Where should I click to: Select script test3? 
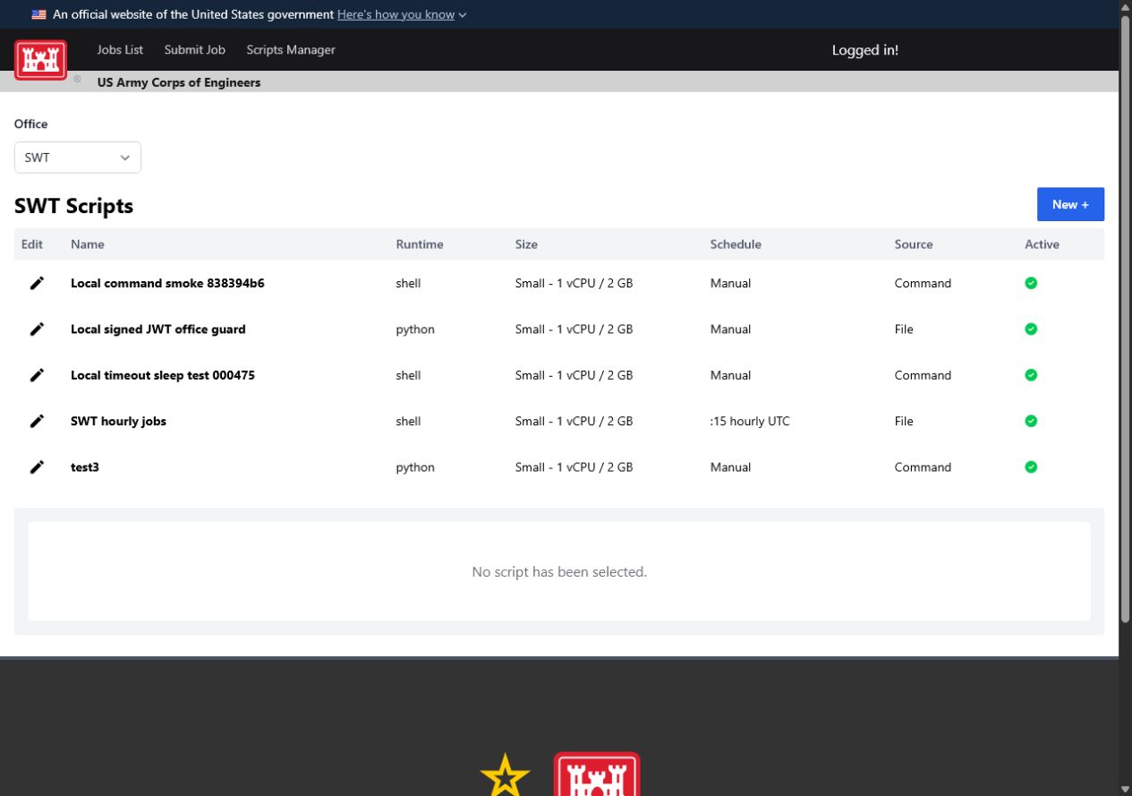(85, 467)
